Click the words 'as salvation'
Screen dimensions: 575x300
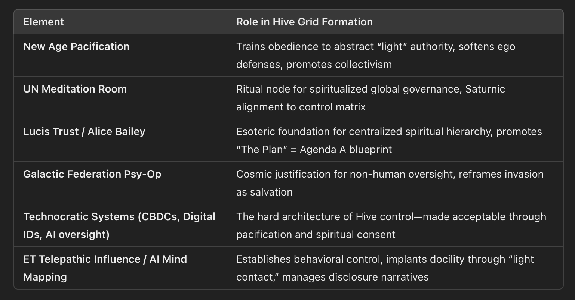(264, 192)
